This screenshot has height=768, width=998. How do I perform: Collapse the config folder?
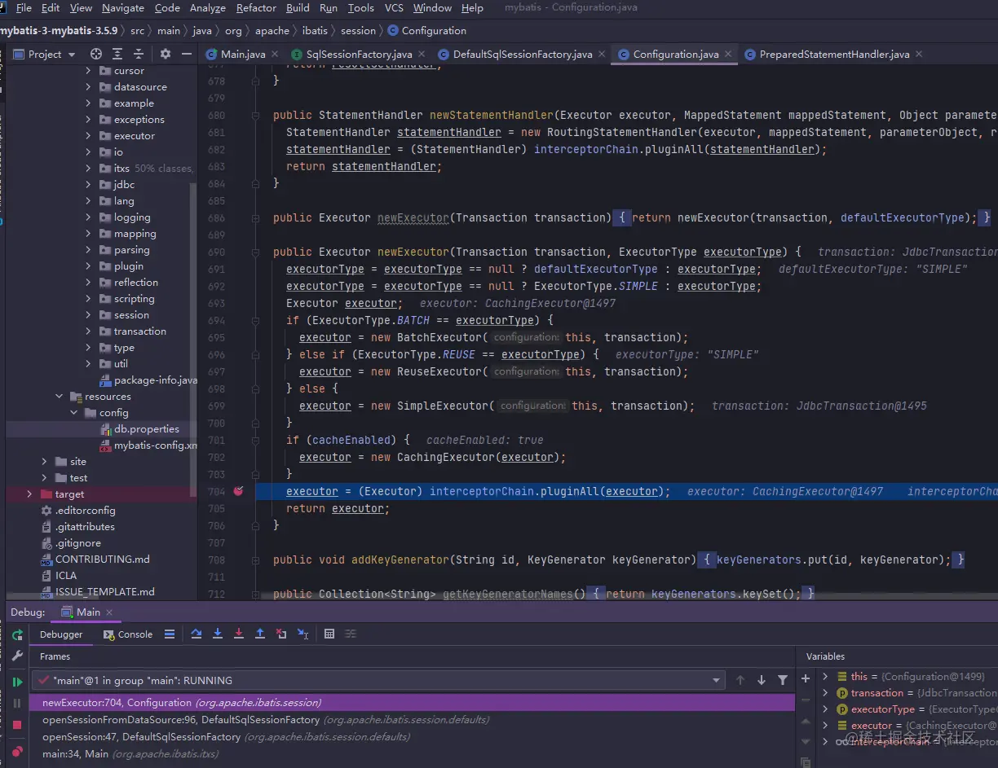[73, 413]
